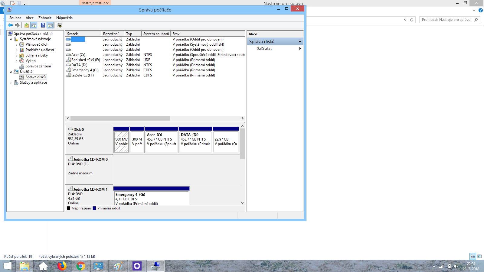
Task: Open the Zobrazit menu
Action: click(x=45, y=18)
